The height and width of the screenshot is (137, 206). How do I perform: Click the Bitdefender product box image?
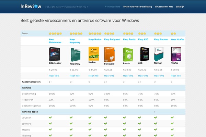[x=54, y=54]
